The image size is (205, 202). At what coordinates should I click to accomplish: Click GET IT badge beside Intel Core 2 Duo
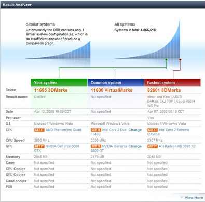point(96,130)
